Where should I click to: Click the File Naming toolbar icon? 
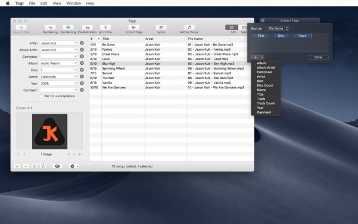[68, 27]
